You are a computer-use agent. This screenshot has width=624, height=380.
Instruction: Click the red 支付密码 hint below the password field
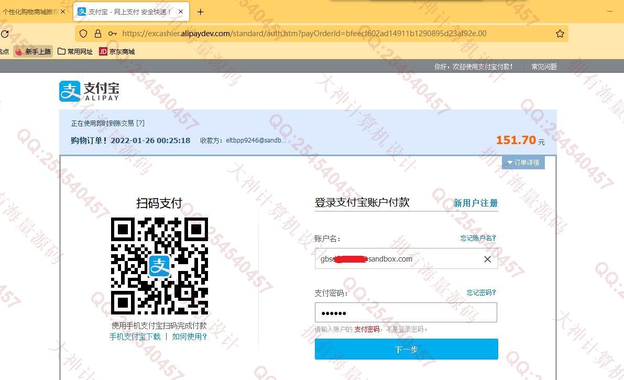click(x=367, y=329)
